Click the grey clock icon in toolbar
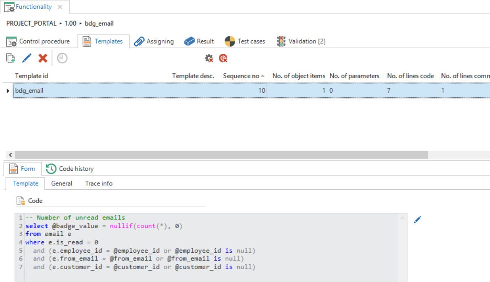 [62, 58]
